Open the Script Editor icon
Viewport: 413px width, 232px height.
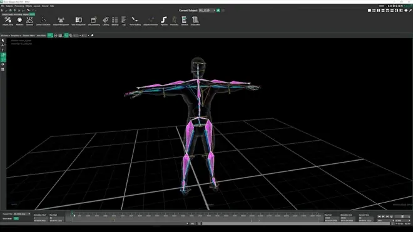point(195,21)
